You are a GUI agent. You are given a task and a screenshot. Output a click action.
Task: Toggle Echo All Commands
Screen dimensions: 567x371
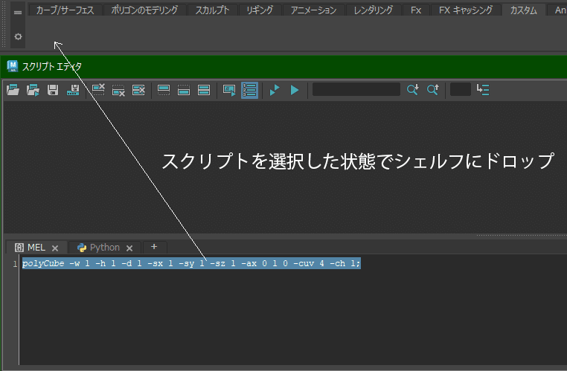pos(229,90)
